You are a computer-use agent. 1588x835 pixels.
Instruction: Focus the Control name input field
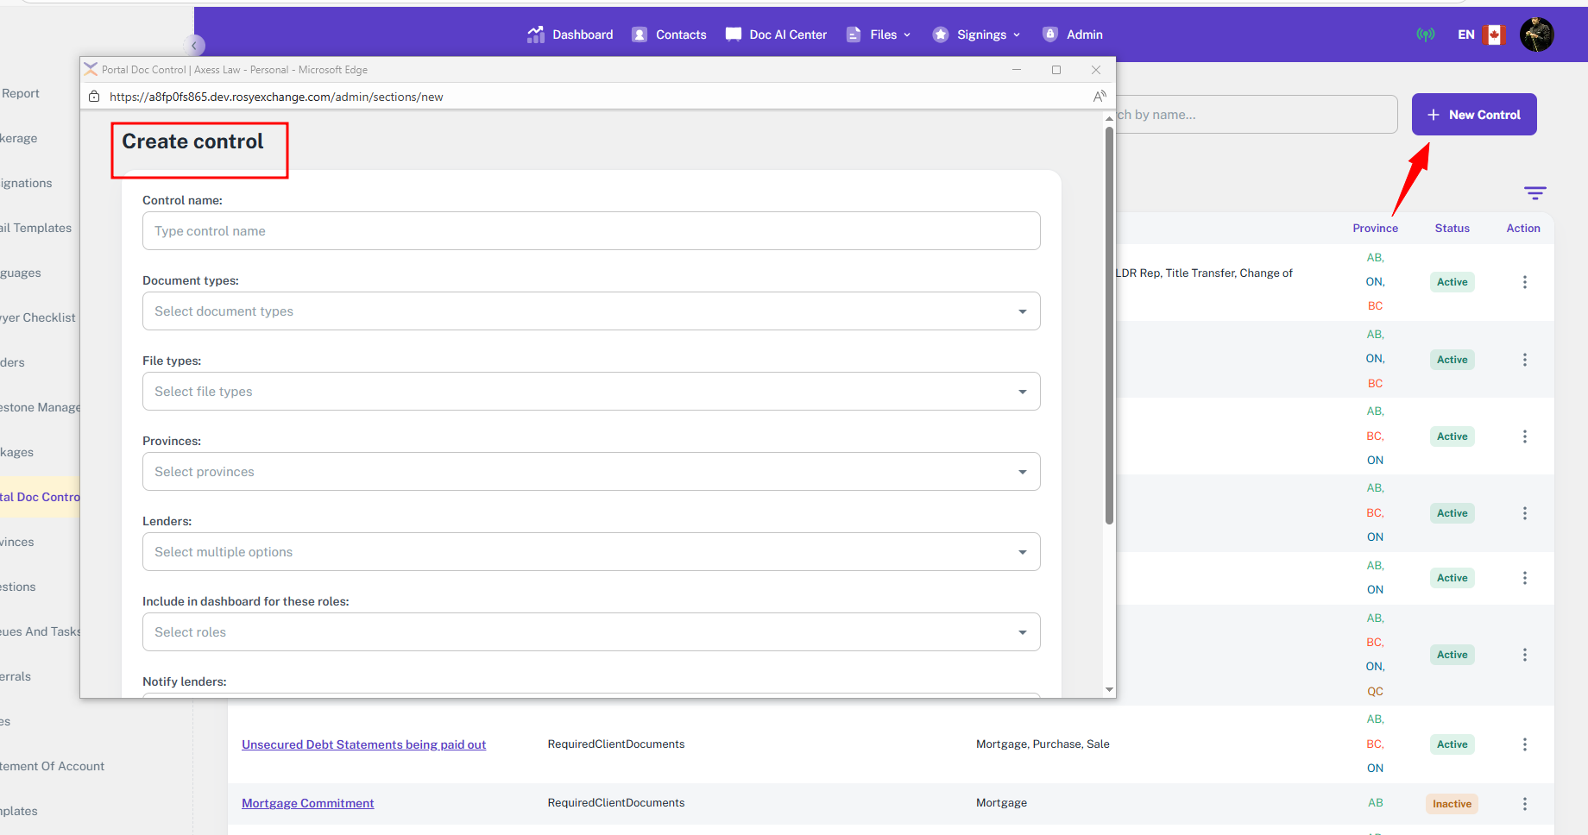point(590,231)
